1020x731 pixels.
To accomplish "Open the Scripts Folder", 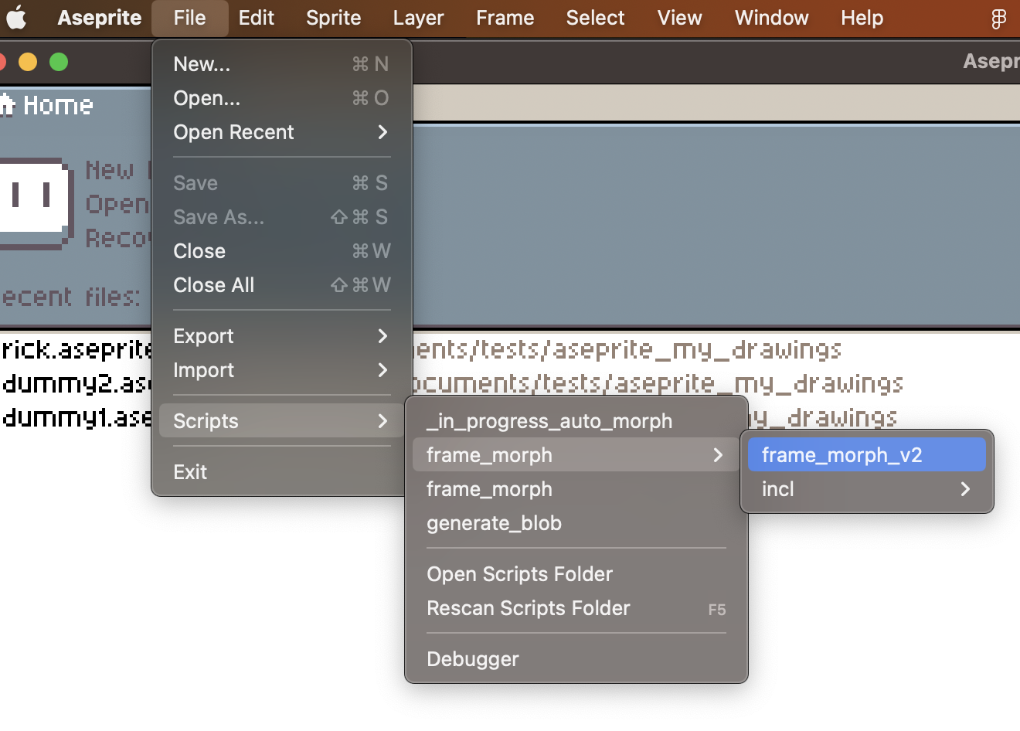I will 519,573.
